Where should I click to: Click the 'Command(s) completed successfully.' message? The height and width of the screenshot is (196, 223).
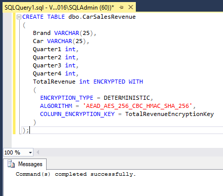pos(76,174)
